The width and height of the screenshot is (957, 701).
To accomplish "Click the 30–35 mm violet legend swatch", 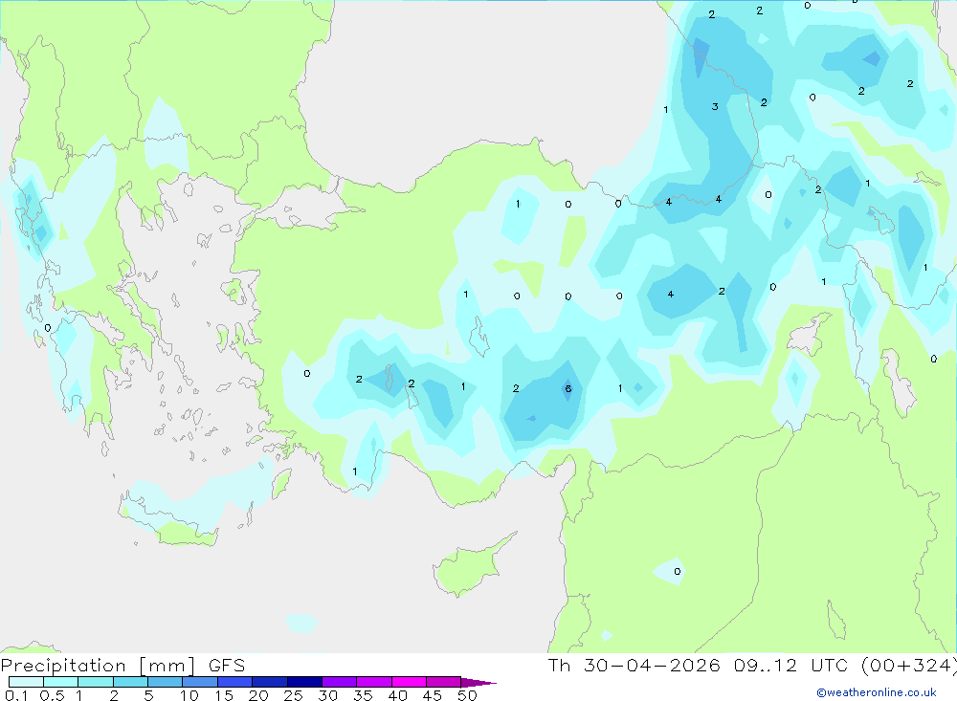I will pos(340,682).
